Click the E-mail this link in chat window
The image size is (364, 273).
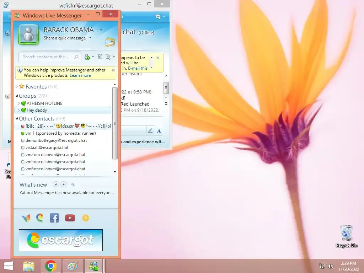(138, 68)
